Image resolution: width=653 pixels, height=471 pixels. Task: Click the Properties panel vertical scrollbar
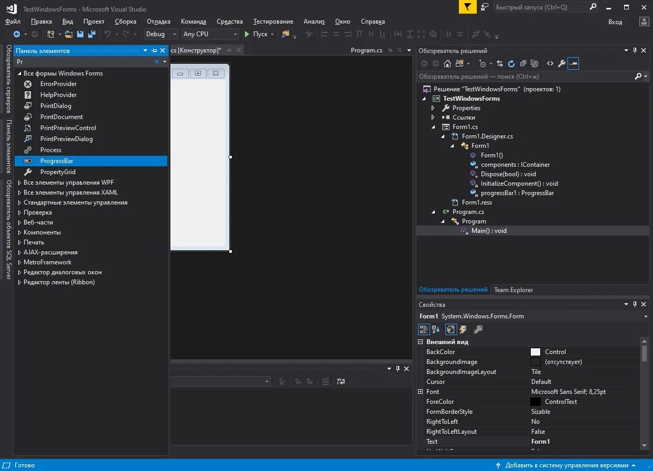[644, 393]
